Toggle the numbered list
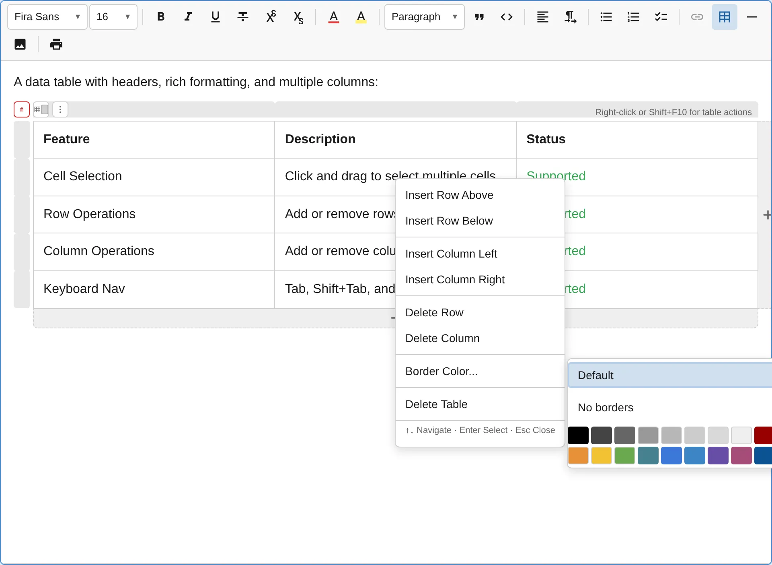The height and width of the screenshot is (565, 772). click(x=633, y=16)
